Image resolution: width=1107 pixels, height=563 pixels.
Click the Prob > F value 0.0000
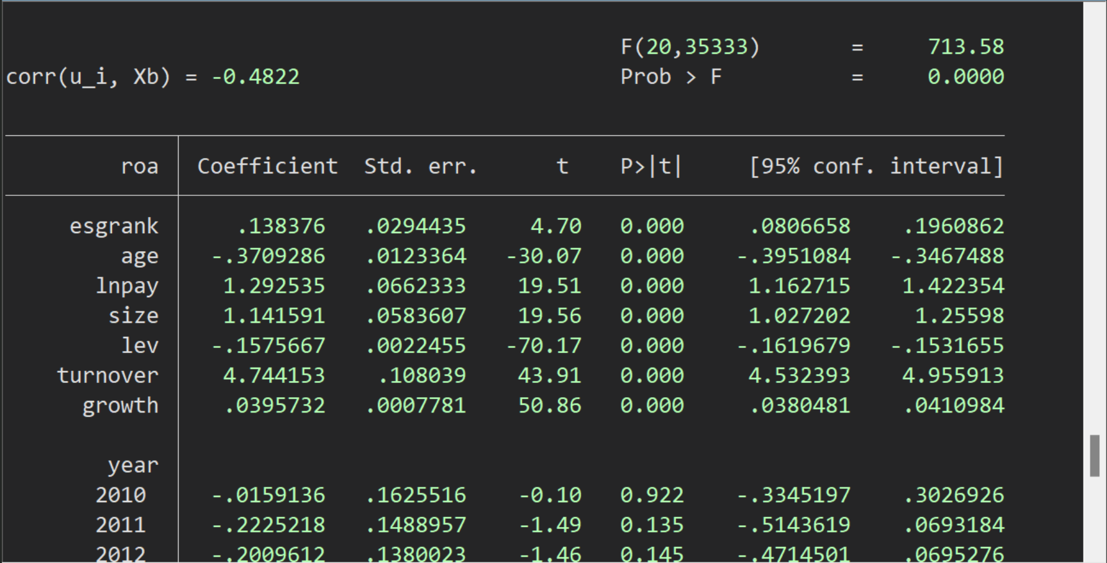(965, 77)
